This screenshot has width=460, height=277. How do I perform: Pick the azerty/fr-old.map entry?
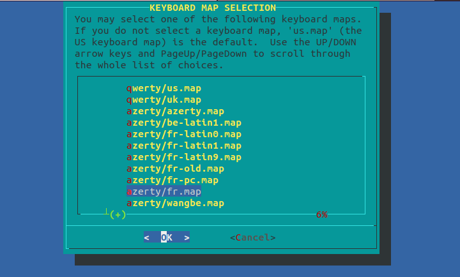click(175, 168)
